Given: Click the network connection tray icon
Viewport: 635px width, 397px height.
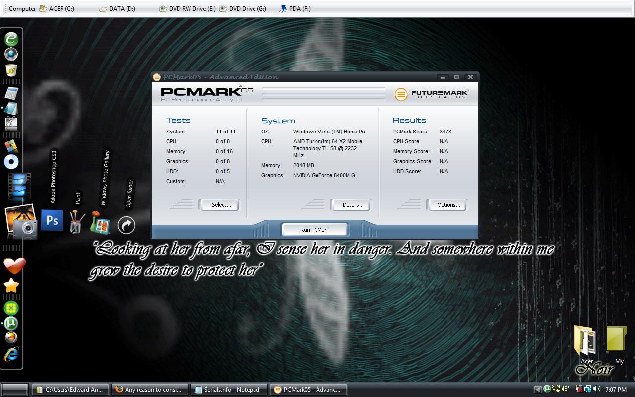Looking at the screenshot, I should pyautogui.click(x=588, y=389).
